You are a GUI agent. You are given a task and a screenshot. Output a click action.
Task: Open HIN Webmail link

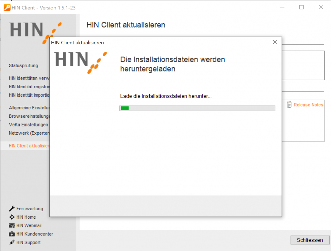[x=29, y=225]
